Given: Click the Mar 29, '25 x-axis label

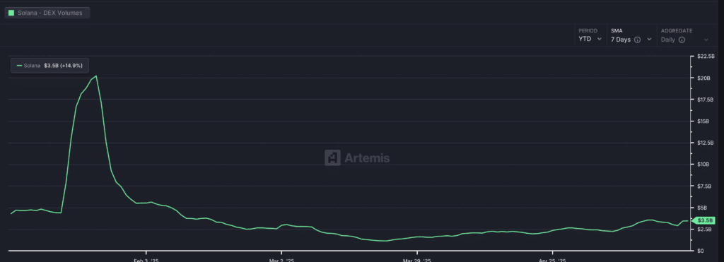Looking at the screenshot, I should 417,260.
